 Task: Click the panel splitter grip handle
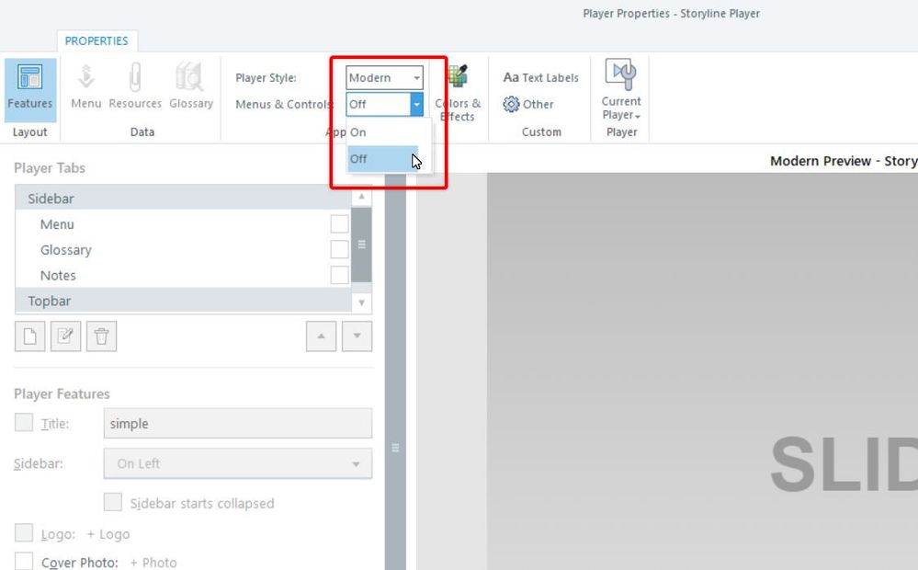point(395,448)
